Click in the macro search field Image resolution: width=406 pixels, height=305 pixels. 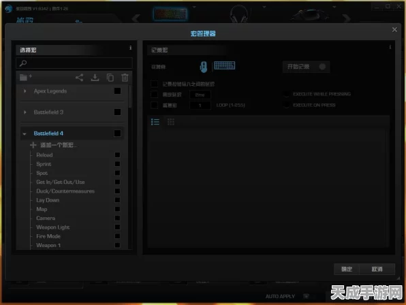click(74, 63)
